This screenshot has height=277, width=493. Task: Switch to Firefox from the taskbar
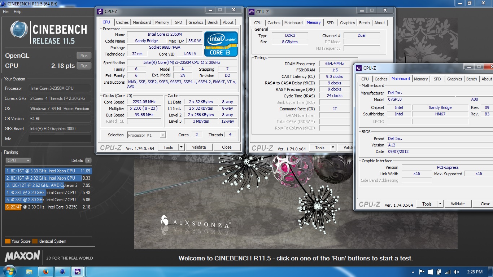pos(46,272)
